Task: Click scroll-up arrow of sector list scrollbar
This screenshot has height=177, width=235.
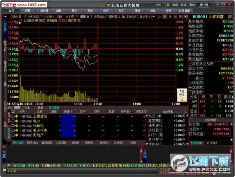Action: click(x=147, y=115)
